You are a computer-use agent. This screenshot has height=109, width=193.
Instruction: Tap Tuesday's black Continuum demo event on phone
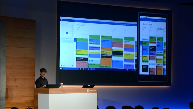153,48
